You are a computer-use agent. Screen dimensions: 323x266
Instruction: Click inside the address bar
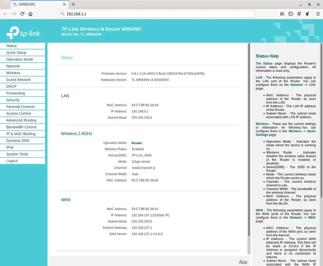[156, 14]
